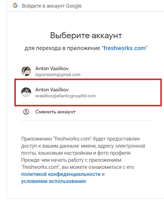The image size is (164, 207).
Task: Click the Сменить аккаунт person icon
Action: click(26, 112)
